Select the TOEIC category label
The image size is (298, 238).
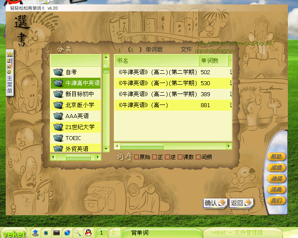tap(73, 138)
